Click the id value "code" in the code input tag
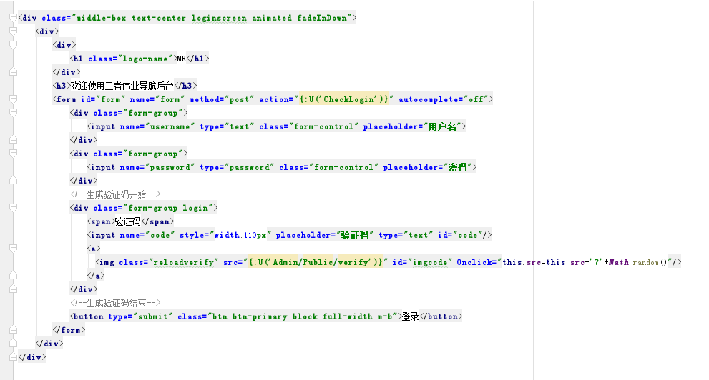The image size is (709, 380). click(x=468, y=235)
